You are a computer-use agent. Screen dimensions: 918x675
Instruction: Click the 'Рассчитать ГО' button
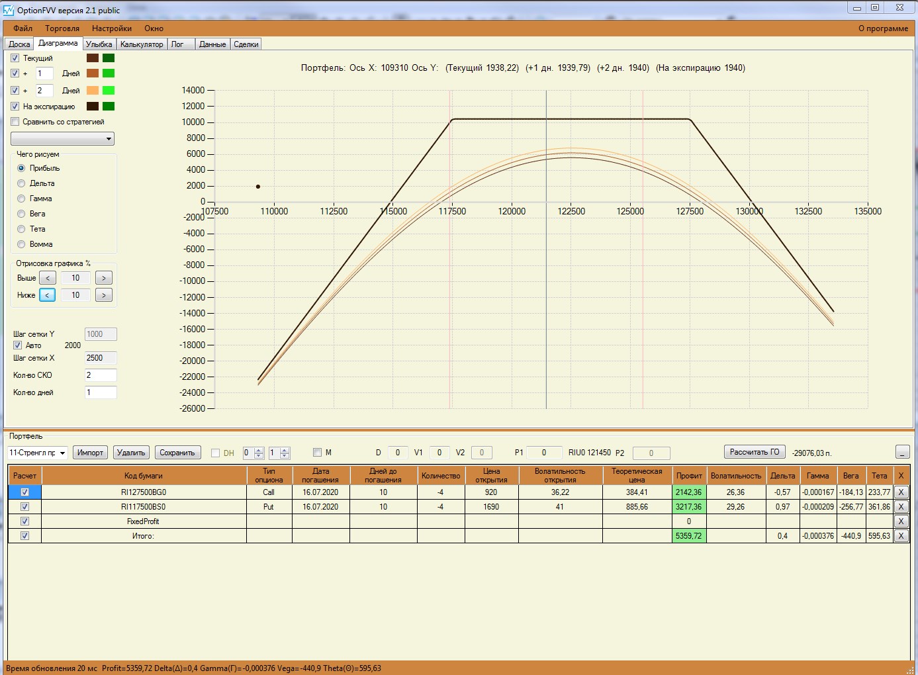pos(755,452)
